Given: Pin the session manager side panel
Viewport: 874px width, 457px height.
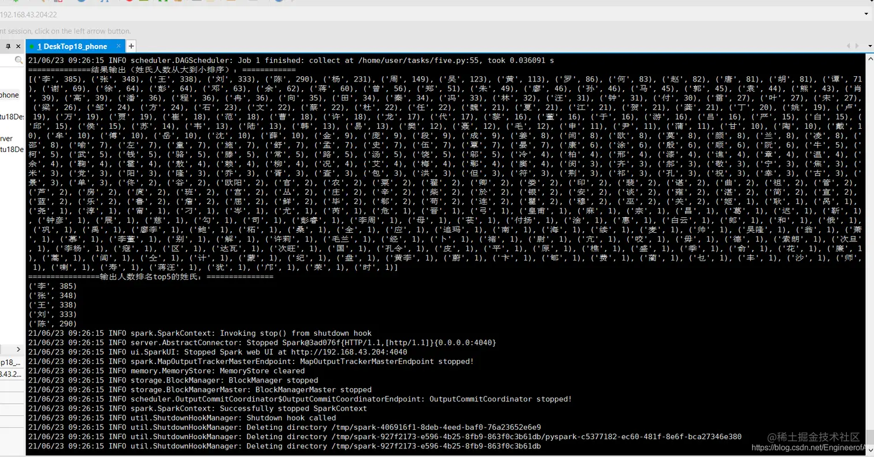Looking at the screenshot, I should pos(8,46).
